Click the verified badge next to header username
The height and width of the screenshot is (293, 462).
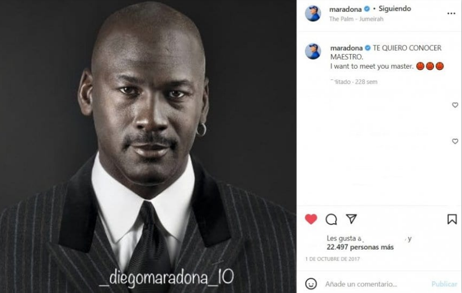click(367, 9)
